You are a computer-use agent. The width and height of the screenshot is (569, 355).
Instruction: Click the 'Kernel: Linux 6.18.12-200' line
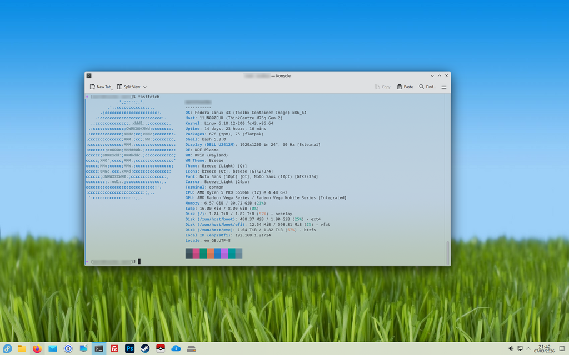pyautogui.click(x=229, y=123)
